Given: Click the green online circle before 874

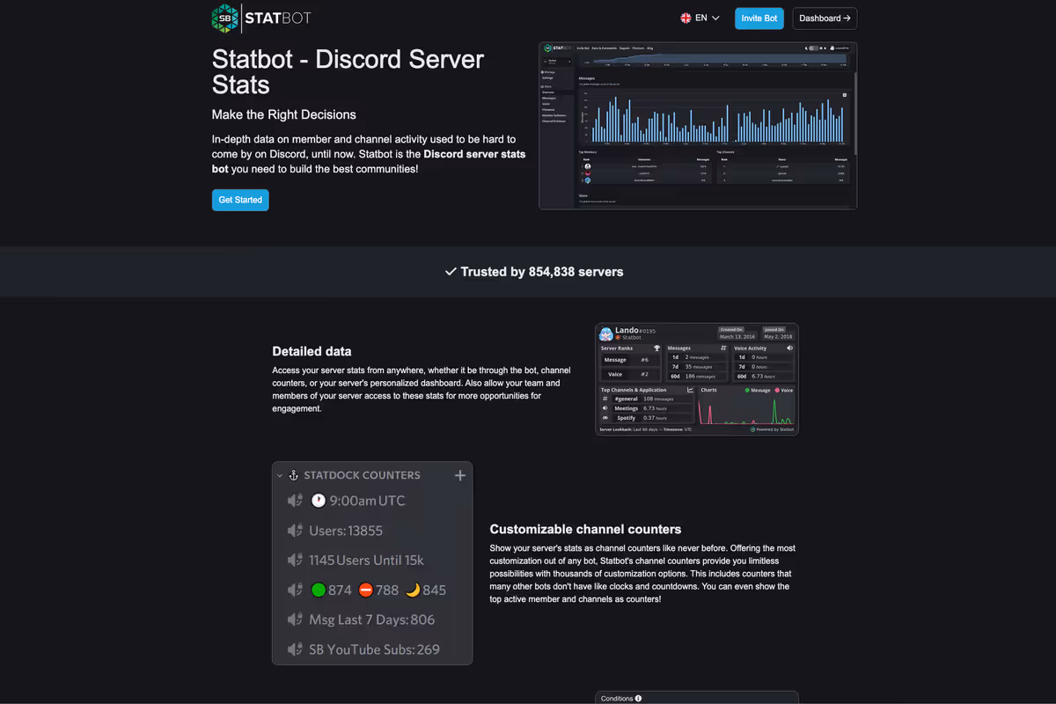Looking at the screenshot, I should click(x=319, y=590).
